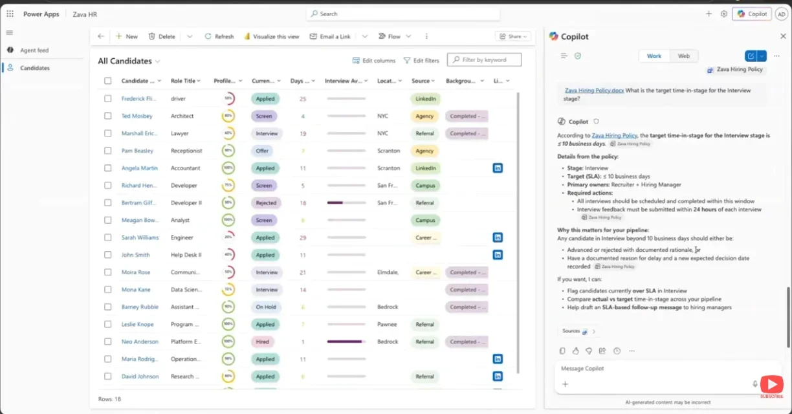
Task: Open LinkedIn icon for John Smith
Action: pos(498,255)
